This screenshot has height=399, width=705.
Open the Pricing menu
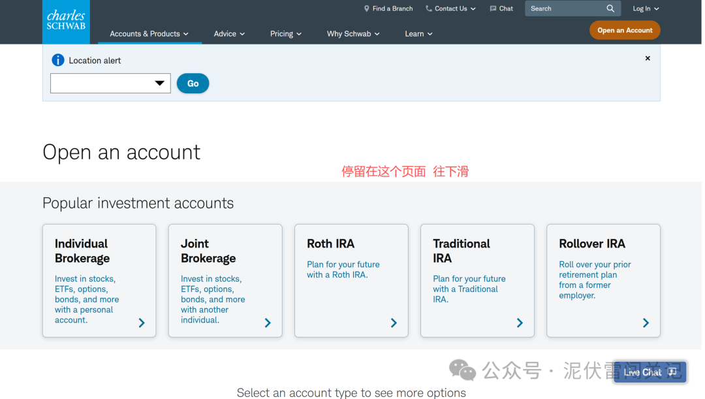pyautogui.click(x=286, y=34)
